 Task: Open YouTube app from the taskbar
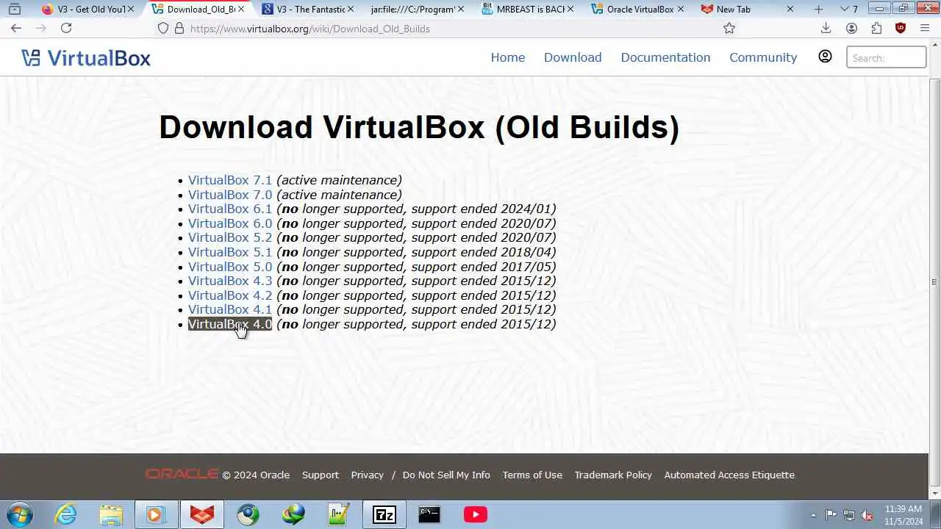(x=475, y=514)
